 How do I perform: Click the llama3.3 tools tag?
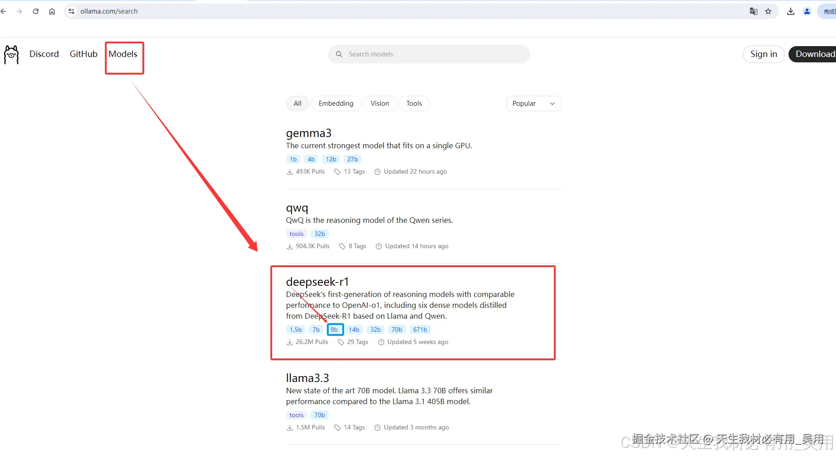tap(297, 415)
